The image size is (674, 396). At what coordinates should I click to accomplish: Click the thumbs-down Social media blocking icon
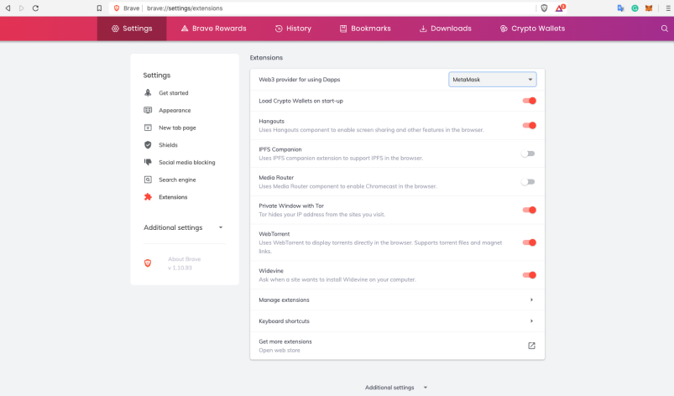tap(148, 163)
